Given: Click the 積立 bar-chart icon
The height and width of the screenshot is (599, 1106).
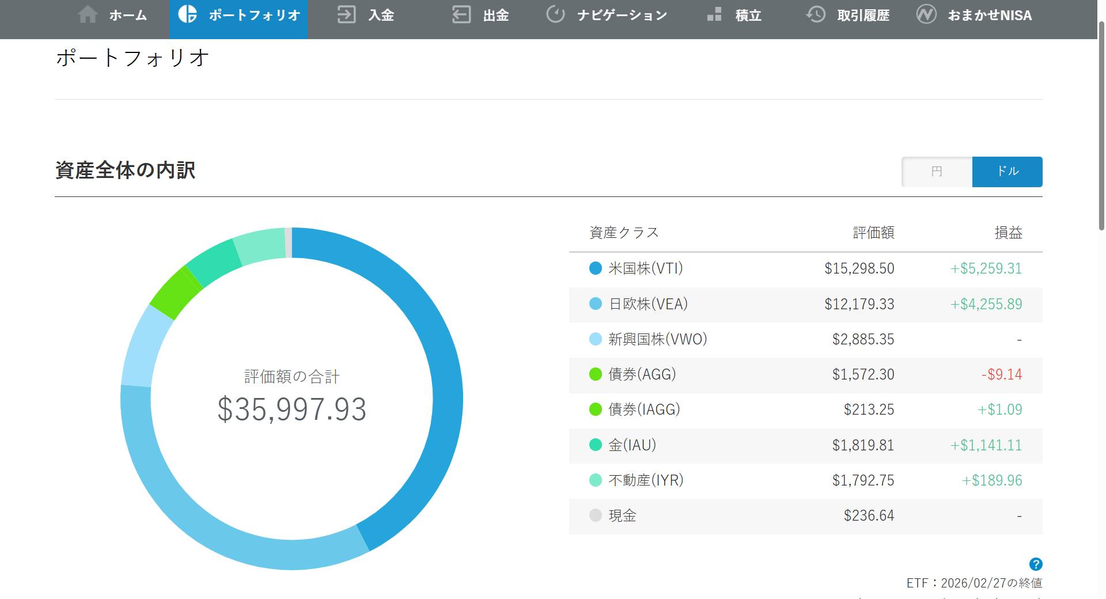Looking at the screenshot, I should (714, 15).
